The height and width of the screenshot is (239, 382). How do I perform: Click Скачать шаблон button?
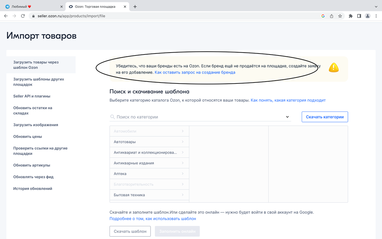point(130,231)
